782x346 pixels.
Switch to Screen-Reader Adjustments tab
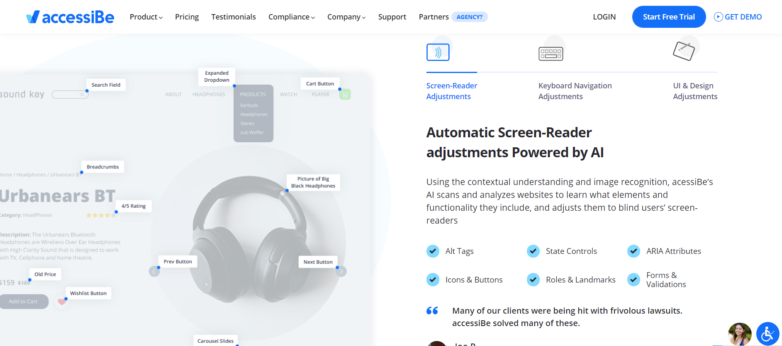pos(452,91)
